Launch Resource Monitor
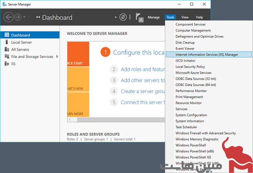The width and height of the screenshot is (253, 173). coord(189,103)
